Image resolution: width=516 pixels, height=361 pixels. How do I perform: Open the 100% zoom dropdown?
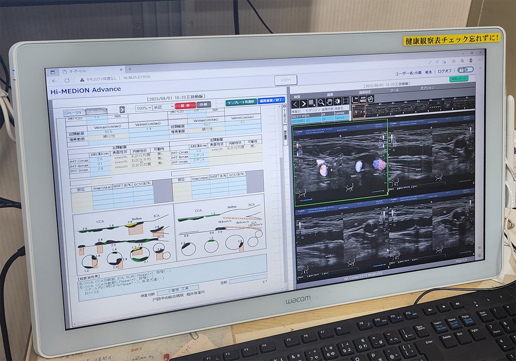click(x=144, y=107)
